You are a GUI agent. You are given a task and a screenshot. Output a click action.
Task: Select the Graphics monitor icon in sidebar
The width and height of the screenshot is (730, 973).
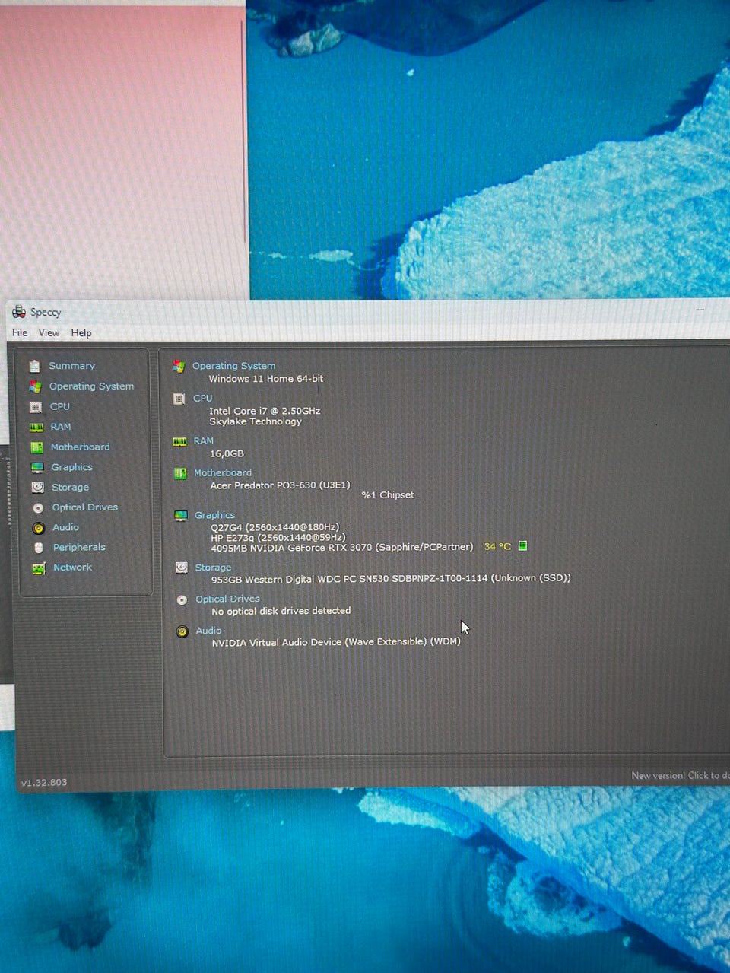[37, 468]
